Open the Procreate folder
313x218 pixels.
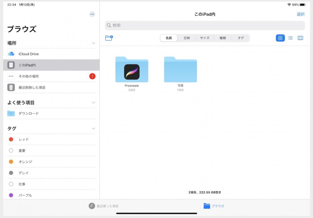click(132, 70)
